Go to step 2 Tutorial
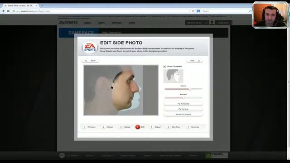Screen dimensions: 290x163 [108, 127]
